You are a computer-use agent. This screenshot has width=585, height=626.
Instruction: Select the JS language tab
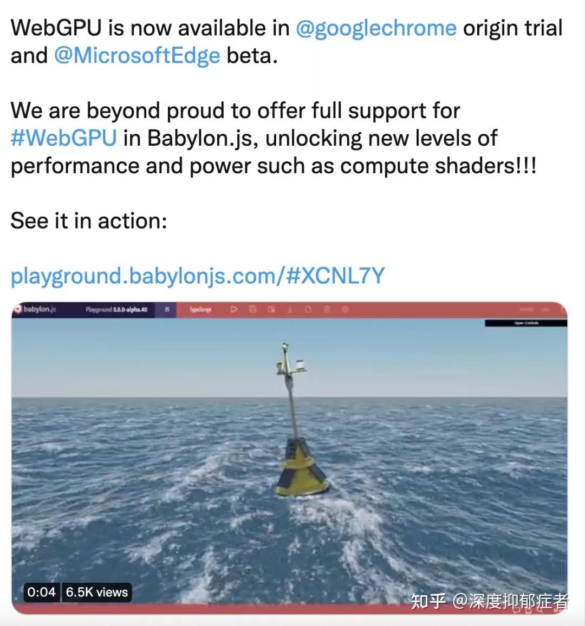tap(167, 309)
